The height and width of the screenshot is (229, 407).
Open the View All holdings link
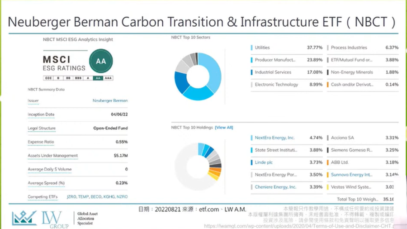click(224, 128)
